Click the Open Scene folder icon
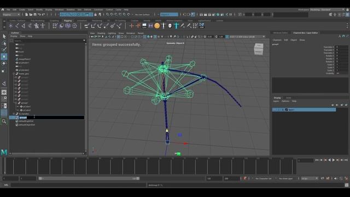This screenshot has height=197, width=350. click(x=31, y=15)
